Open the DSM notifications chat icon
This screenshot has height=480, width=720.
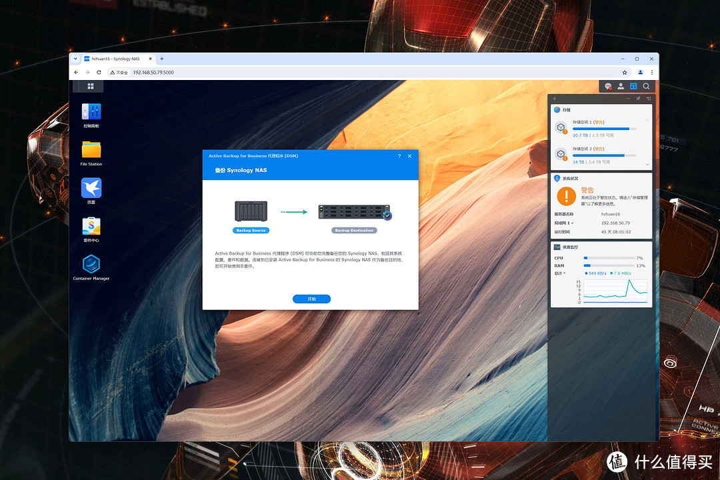(607, 86)
